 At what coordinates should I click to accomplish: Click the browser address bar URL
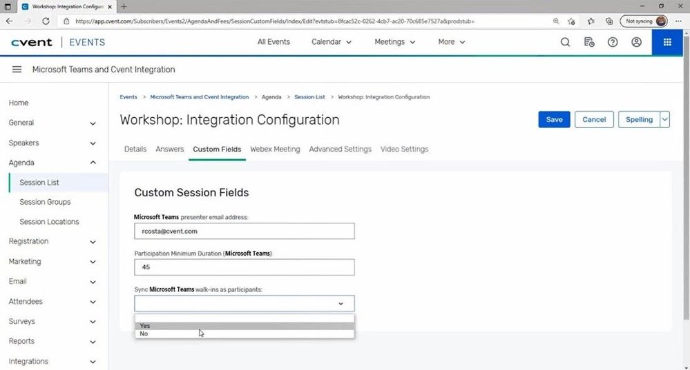275,21
